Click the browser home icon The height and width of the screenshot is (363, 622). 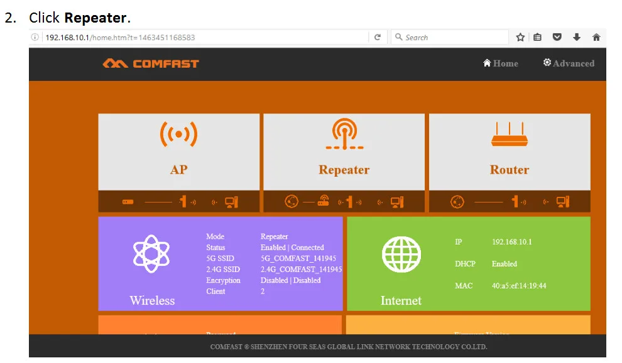coord(596,37)
